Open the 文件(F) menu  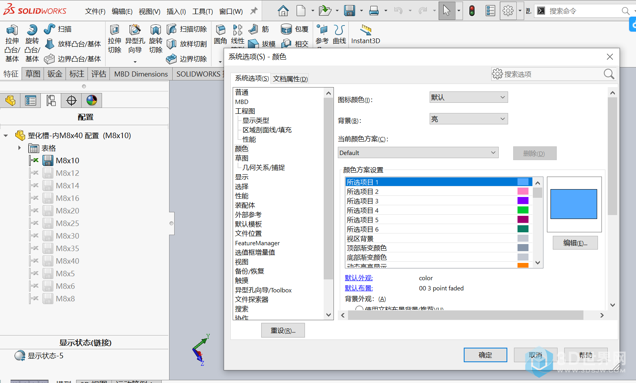click(95, 11)
